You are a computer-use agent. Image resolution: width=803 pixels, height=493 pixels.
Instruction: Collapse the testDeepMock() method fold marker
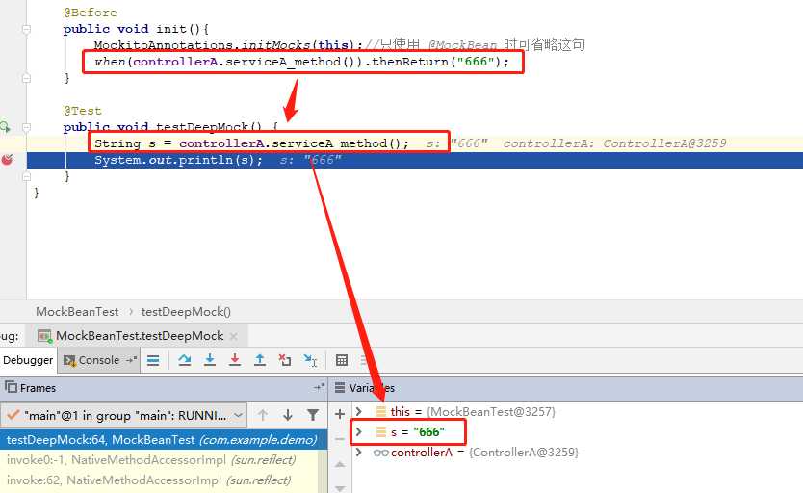[x=26, y=127]
